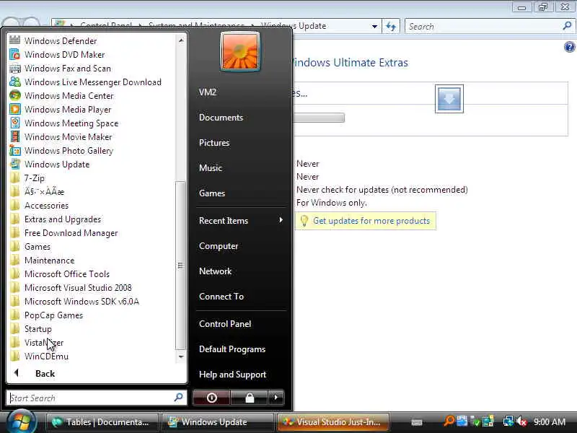The width and height of the screenshot is (577, 433).
Task: Refresh the Windows Update page
Action: tap(391, 27)
